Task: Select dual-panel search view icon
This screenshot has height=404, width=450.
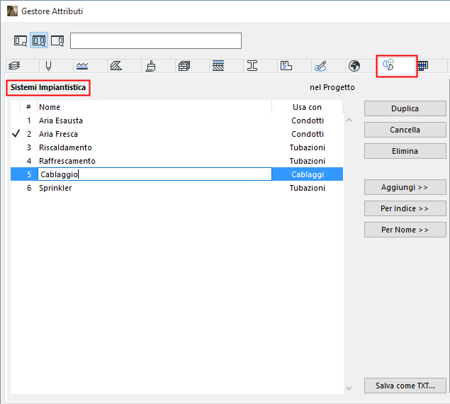Action: click(39, 41)
